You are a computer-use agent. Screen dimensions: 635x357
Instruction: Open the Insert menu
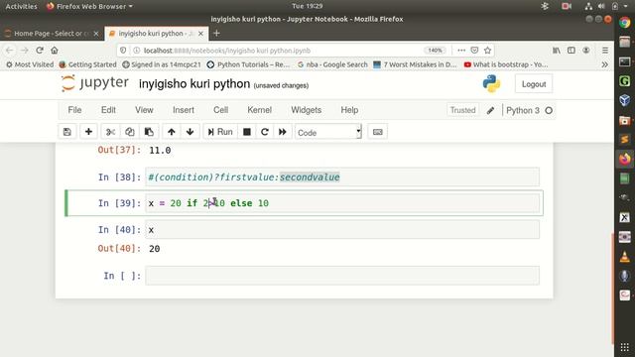183,110
